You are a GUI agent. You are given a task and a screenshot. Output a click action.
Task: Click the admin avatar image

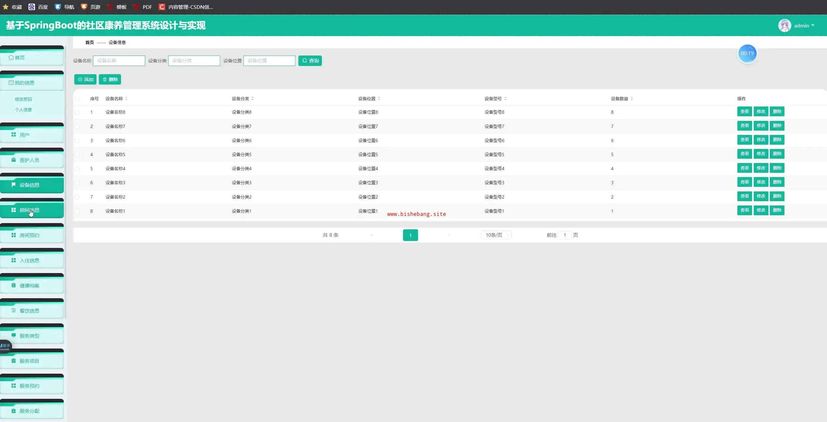pyautogui.click(x=784, y=25)
